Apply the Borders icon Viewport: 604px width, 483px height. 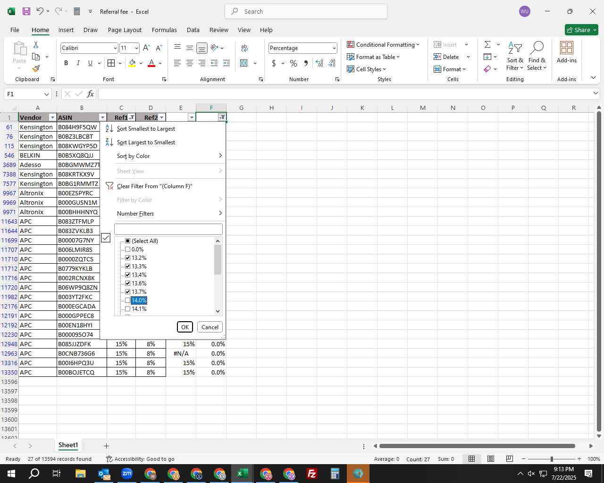point(111,63)
